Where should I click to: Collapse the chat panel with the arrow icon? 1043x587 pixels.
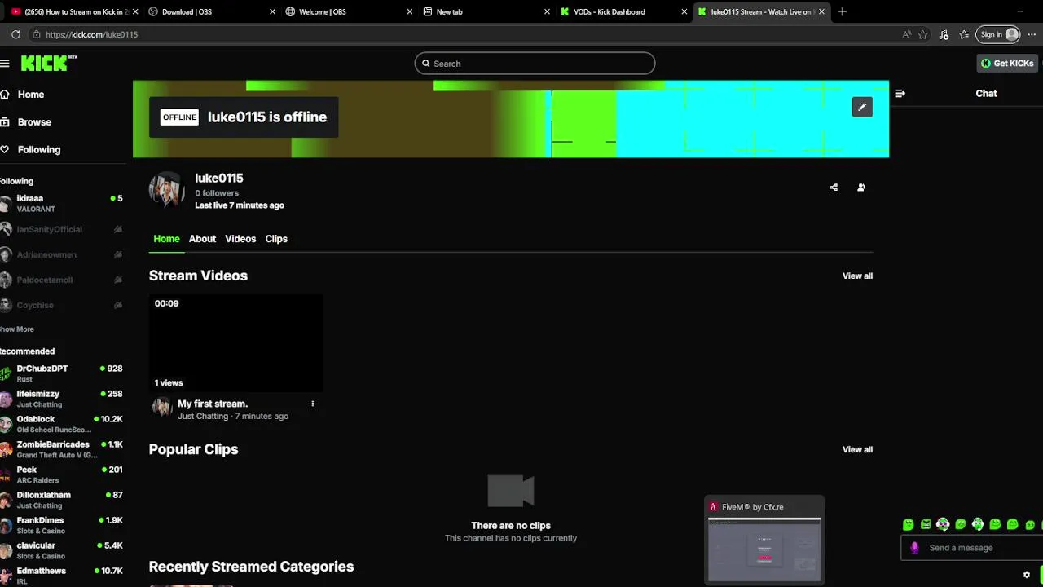click(900, 94)
